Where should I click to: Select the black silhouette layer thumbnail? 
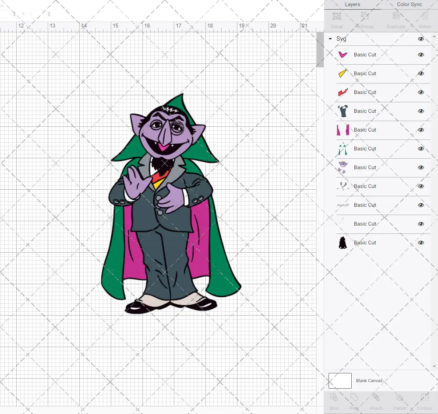coord(343,243)
